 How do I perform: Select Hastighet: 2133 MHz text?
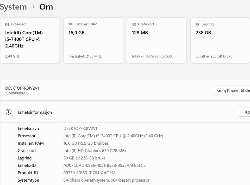pyautogui.click(x=85, y=56)
